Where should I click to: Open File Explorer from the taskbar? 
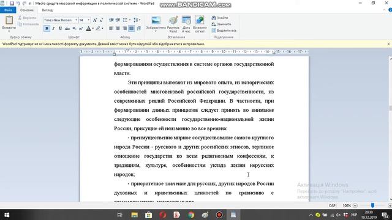click(134, 215)
